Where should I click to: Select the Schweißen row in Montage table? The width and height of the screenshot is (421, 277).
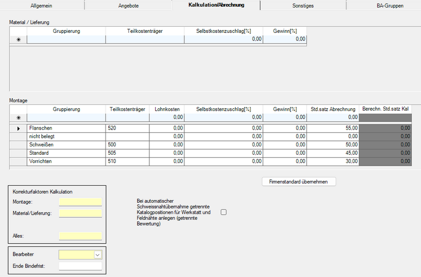click(x=66, y=145)
